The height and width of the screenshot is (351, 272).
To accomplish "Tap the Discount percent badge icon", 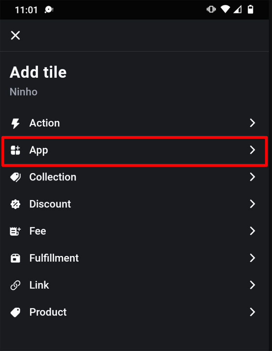I will coord(15,204).
